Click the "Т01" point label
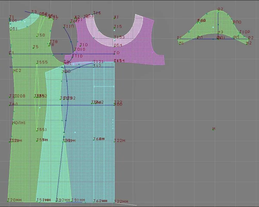Viewport: 259px width, 207px height. click(x=13, y=21)
